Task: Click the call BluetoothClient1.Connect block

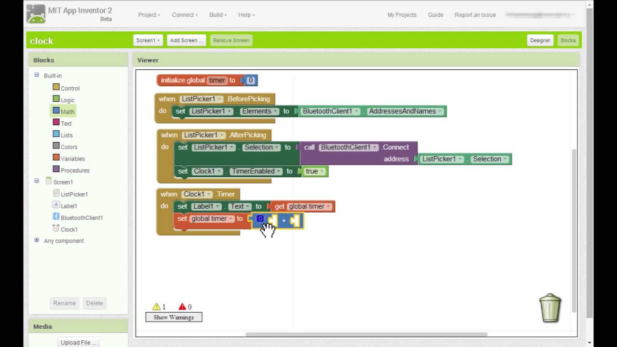Action: tap(358, 153)
